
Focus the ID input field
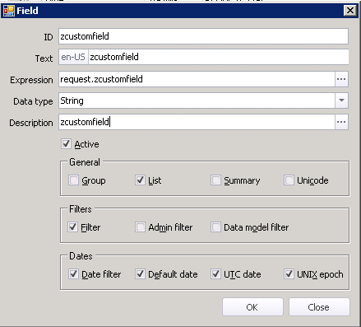pyautogui.click(x=203, y=36)
